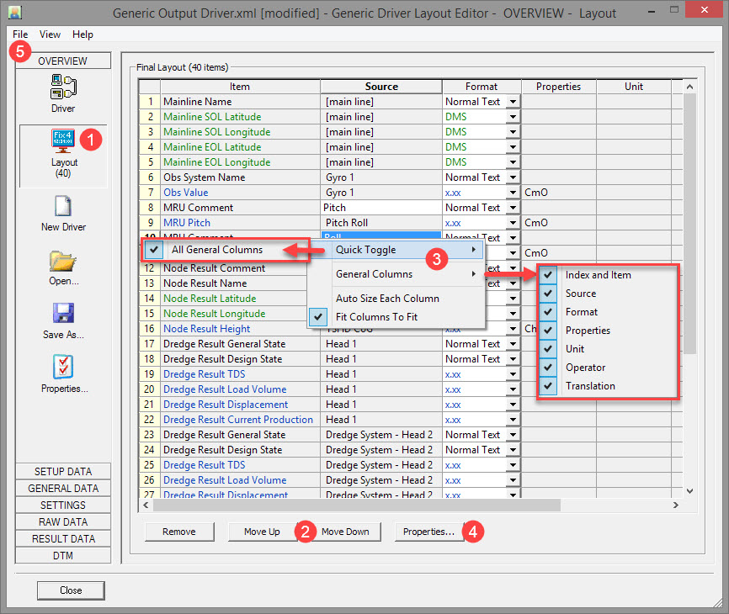
Task: Open Format dropdown for Mainline Name row
Action: pos(512,102)
